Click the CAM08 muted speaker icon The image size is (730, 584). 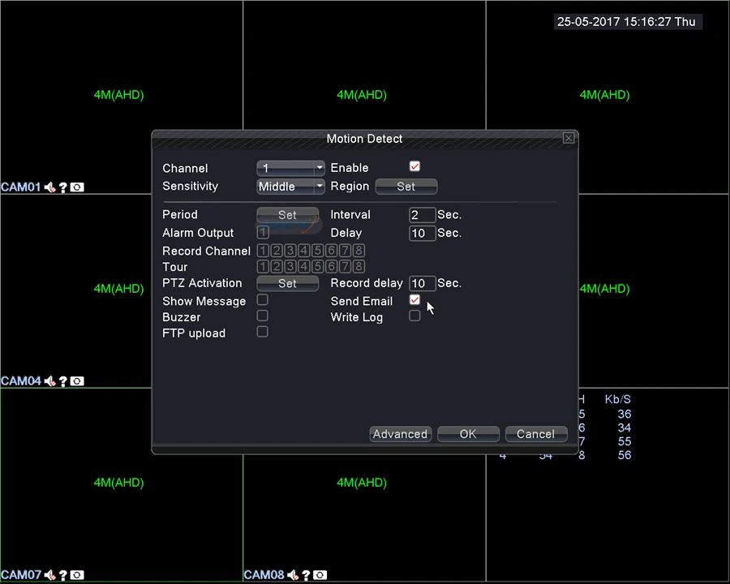293,575
